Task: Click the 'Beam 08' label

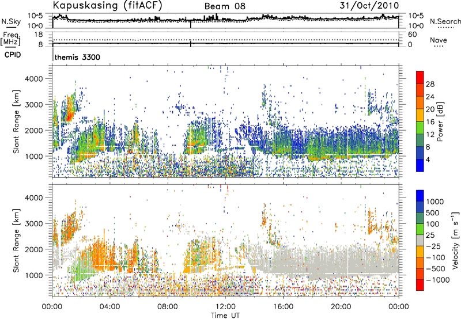Action: (225, 6)
